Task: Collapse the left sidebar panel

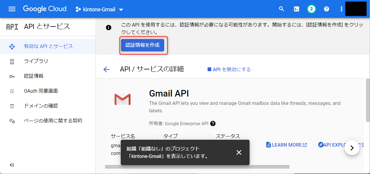Action: click(12, 165)
